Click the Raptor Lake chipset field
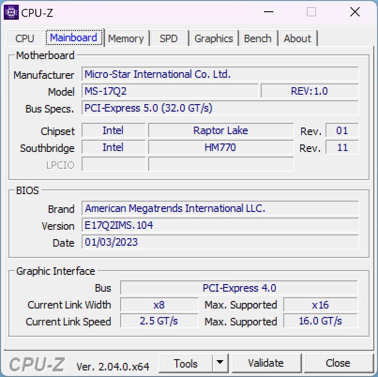 (221, 130)
